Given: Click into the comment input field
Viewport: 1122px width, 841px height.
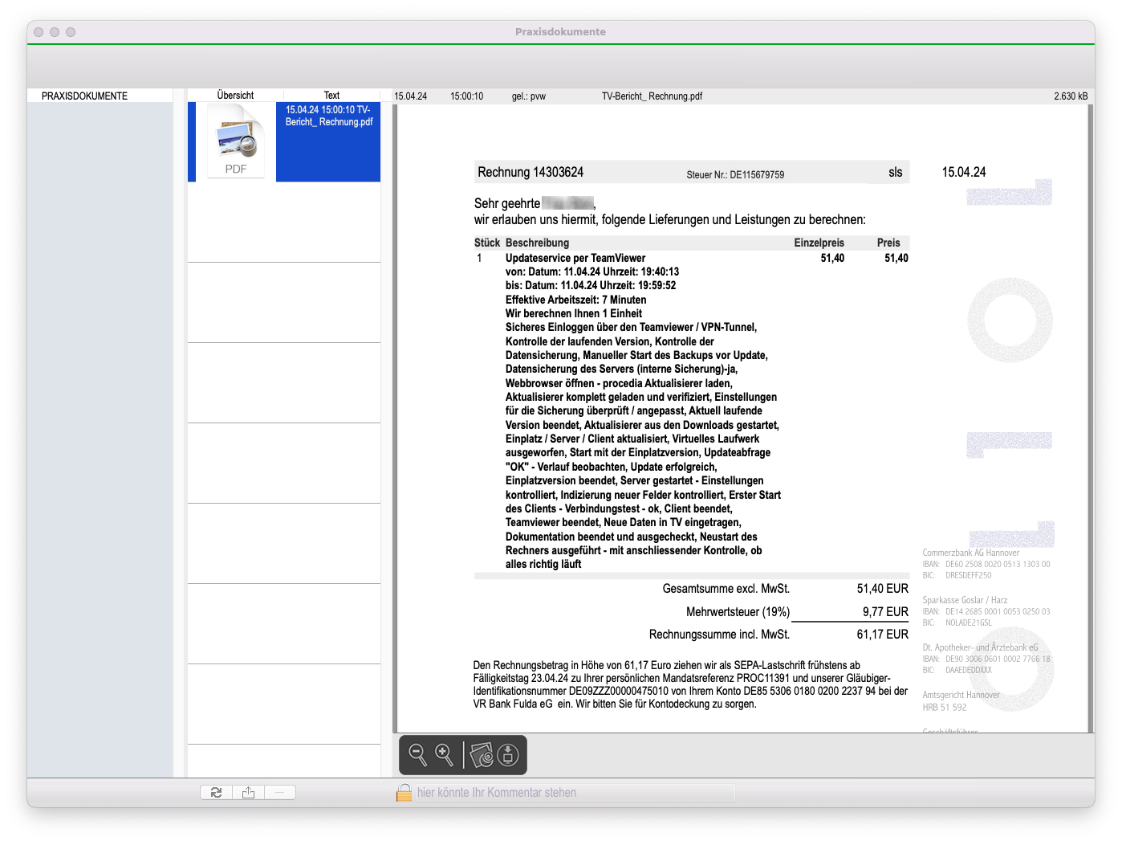Looking at the screenshot, I should pos(574,793).
